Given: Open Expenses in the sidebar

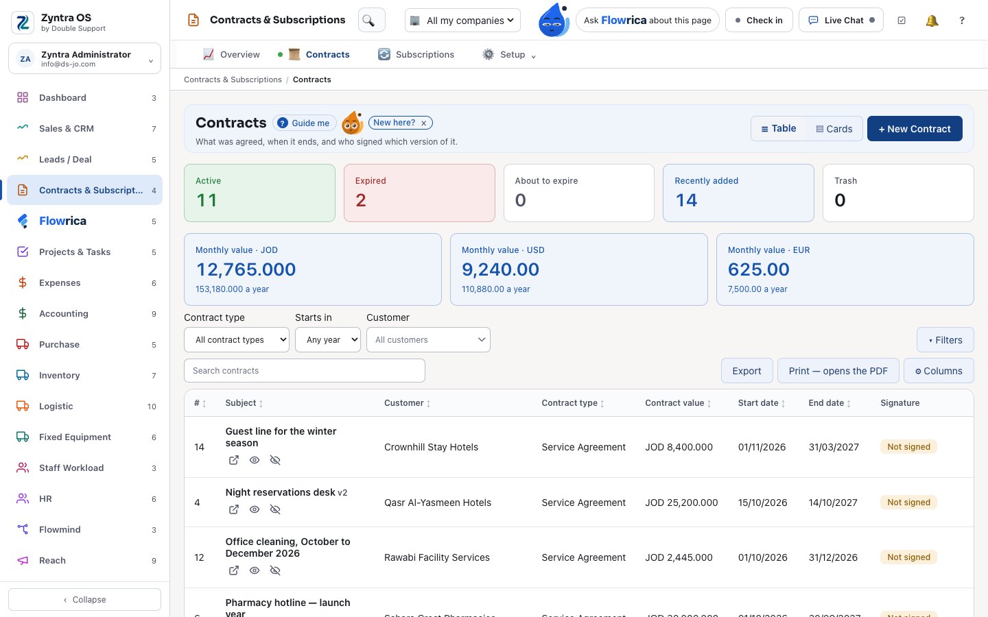Looking at the screenshot, I should [x=85, y=282].
